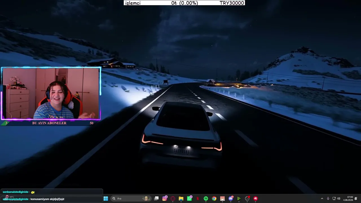Open the volume control in the system tray

[x=339, y=198]
